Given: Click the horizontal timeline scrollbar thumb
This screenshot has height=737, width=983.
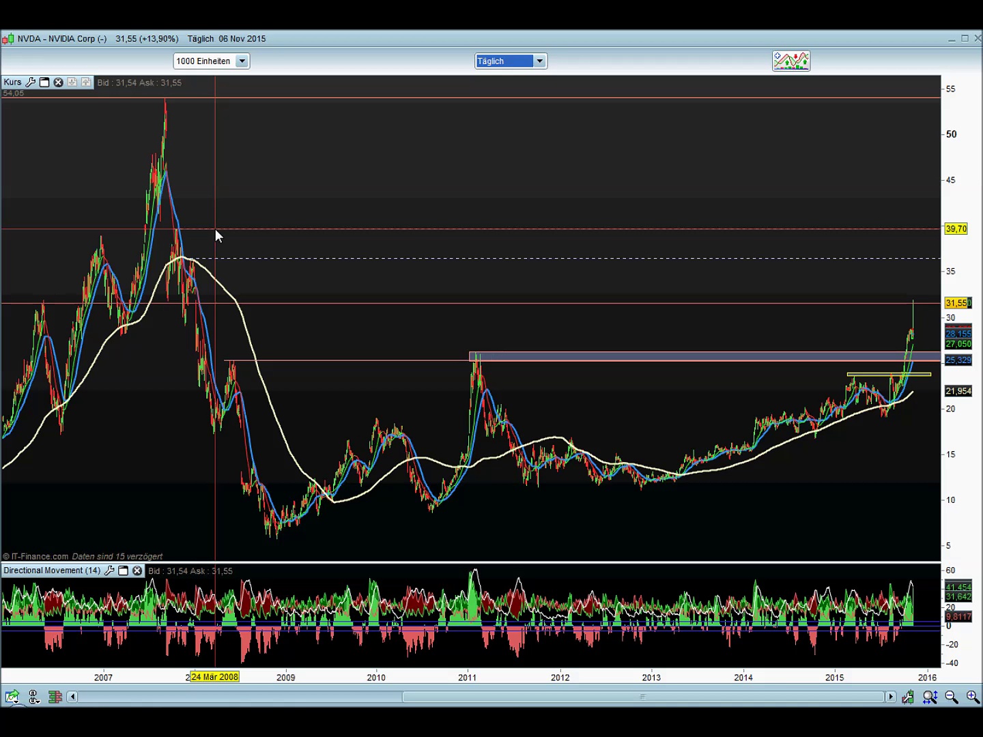Looking at the screenshot, I should (642, 697).
